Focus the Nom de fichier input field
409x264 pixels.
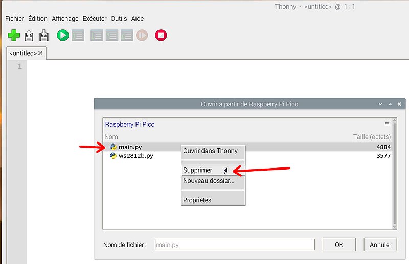(235, 245)
